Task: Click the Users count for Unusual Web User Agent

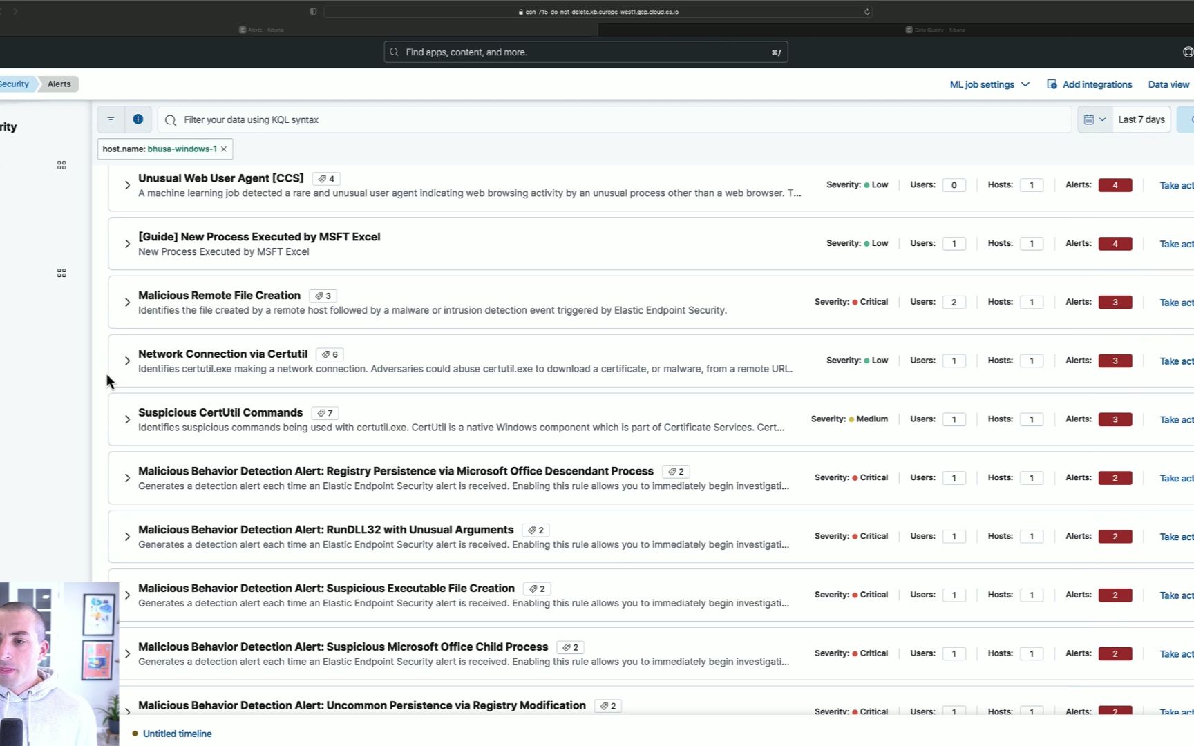Action: 954,185
